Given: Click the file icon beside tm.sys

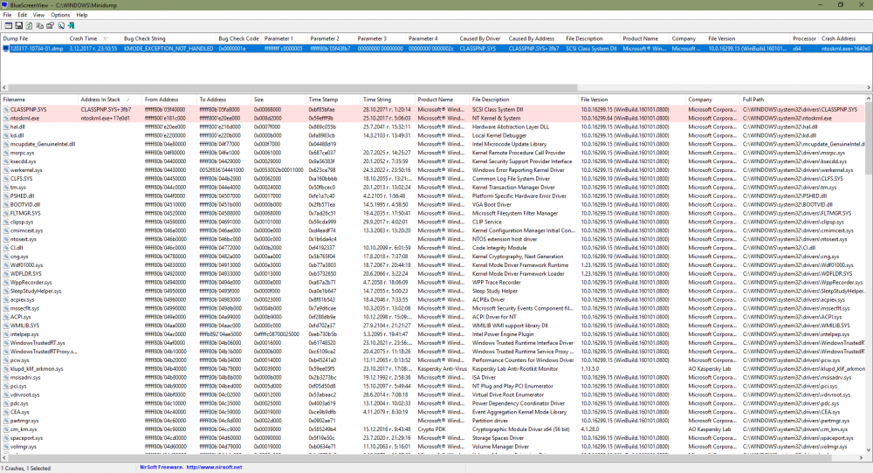Looking at the screenshot, I should 6,188.
